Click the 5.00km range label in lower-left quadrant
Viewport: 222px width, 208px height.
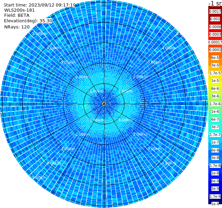pos(39,178)
